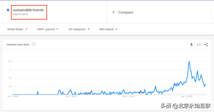Open help for Interest over time
This screenshot has width=214, height=112.
point(34,44)
